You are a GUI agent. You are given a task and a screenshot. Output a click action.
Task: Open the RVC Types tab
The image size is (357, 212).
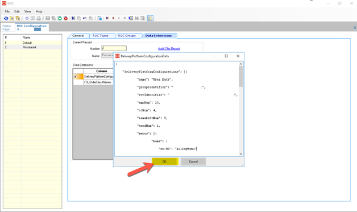click(101, 36)
